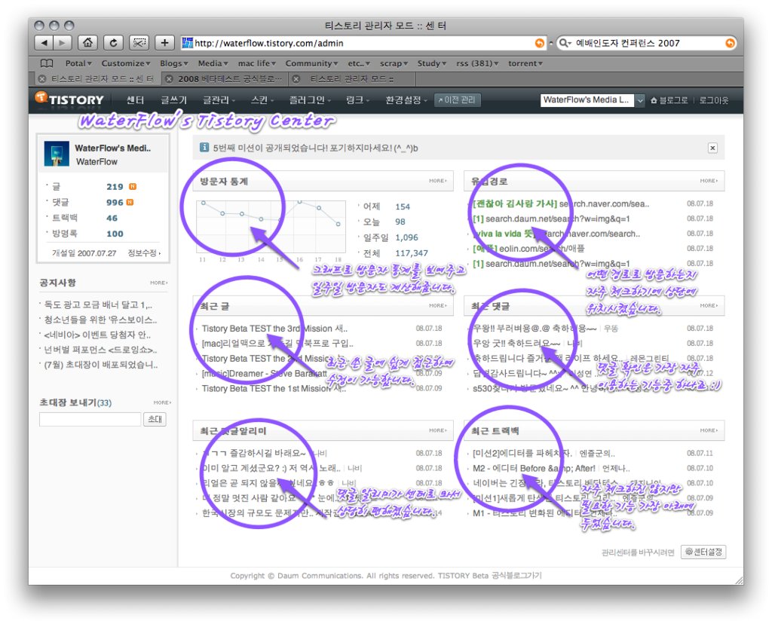Open referrer 'eolin.com' entry
Screen dimensions: 772x624
[x=528, y=249]
